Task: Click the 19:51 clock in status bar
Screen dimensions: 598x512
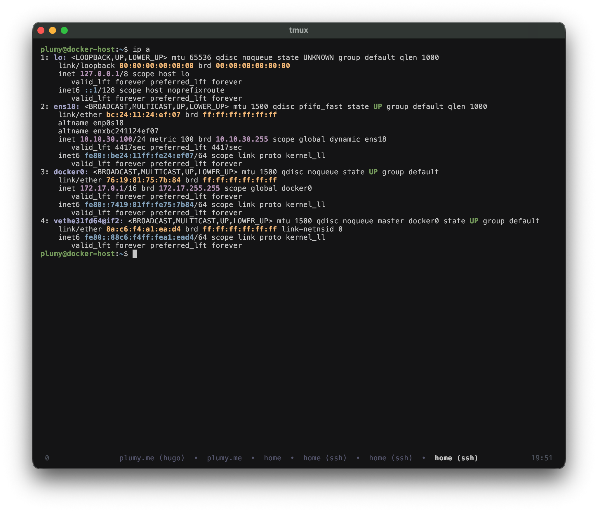Action: 542,458
